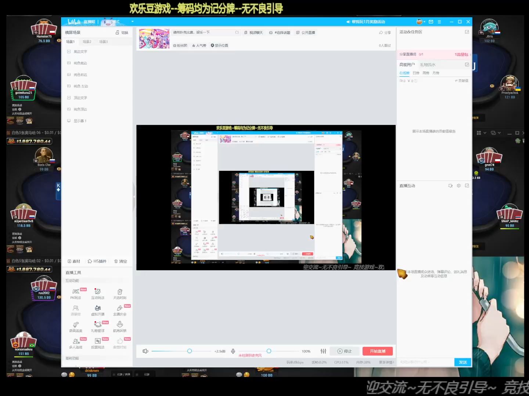Viewport: 529px width, 396px height.
Task: Open the 人气榜 popularity ranking
Action: [x=199, y=45]
